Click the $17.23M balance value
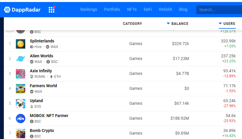 181,59
